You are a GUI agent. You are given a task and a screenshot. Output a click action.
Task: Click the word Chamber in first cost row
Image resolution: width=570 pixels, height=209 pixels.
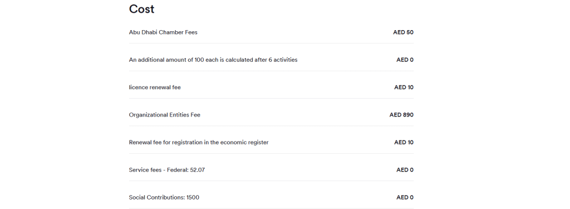169,32
